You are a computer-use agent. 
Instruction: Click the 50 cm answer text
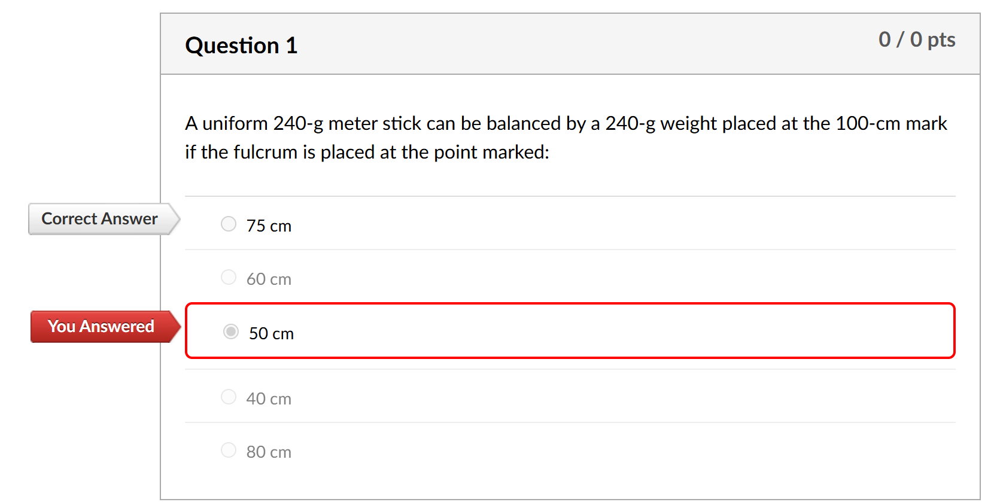271,333
